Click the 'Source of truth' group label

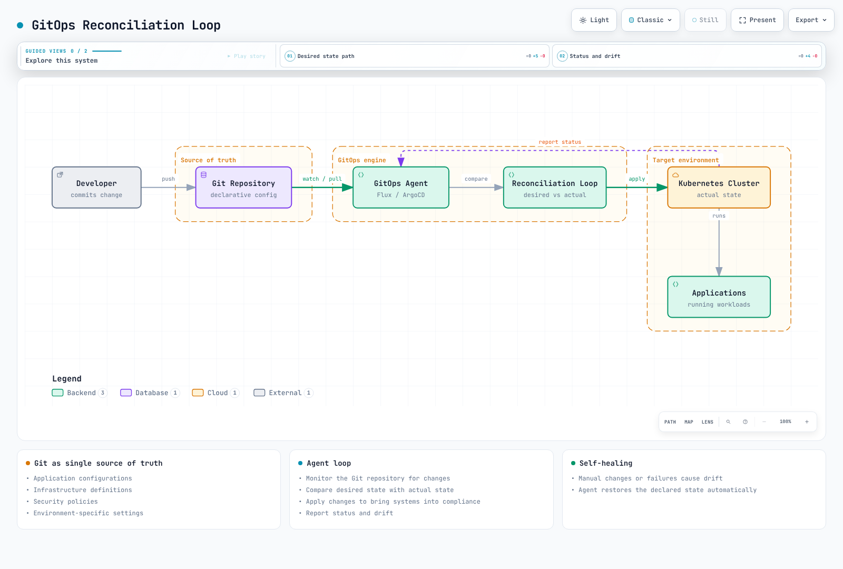(x=208, y=160)
